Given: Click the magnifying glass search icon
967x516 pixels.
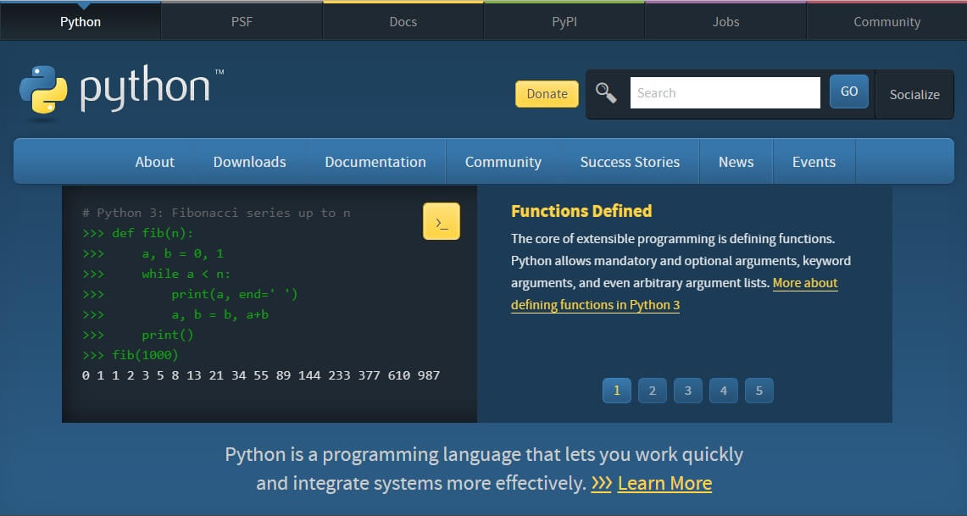Looking at the screenshot, I should coord(606,93).
